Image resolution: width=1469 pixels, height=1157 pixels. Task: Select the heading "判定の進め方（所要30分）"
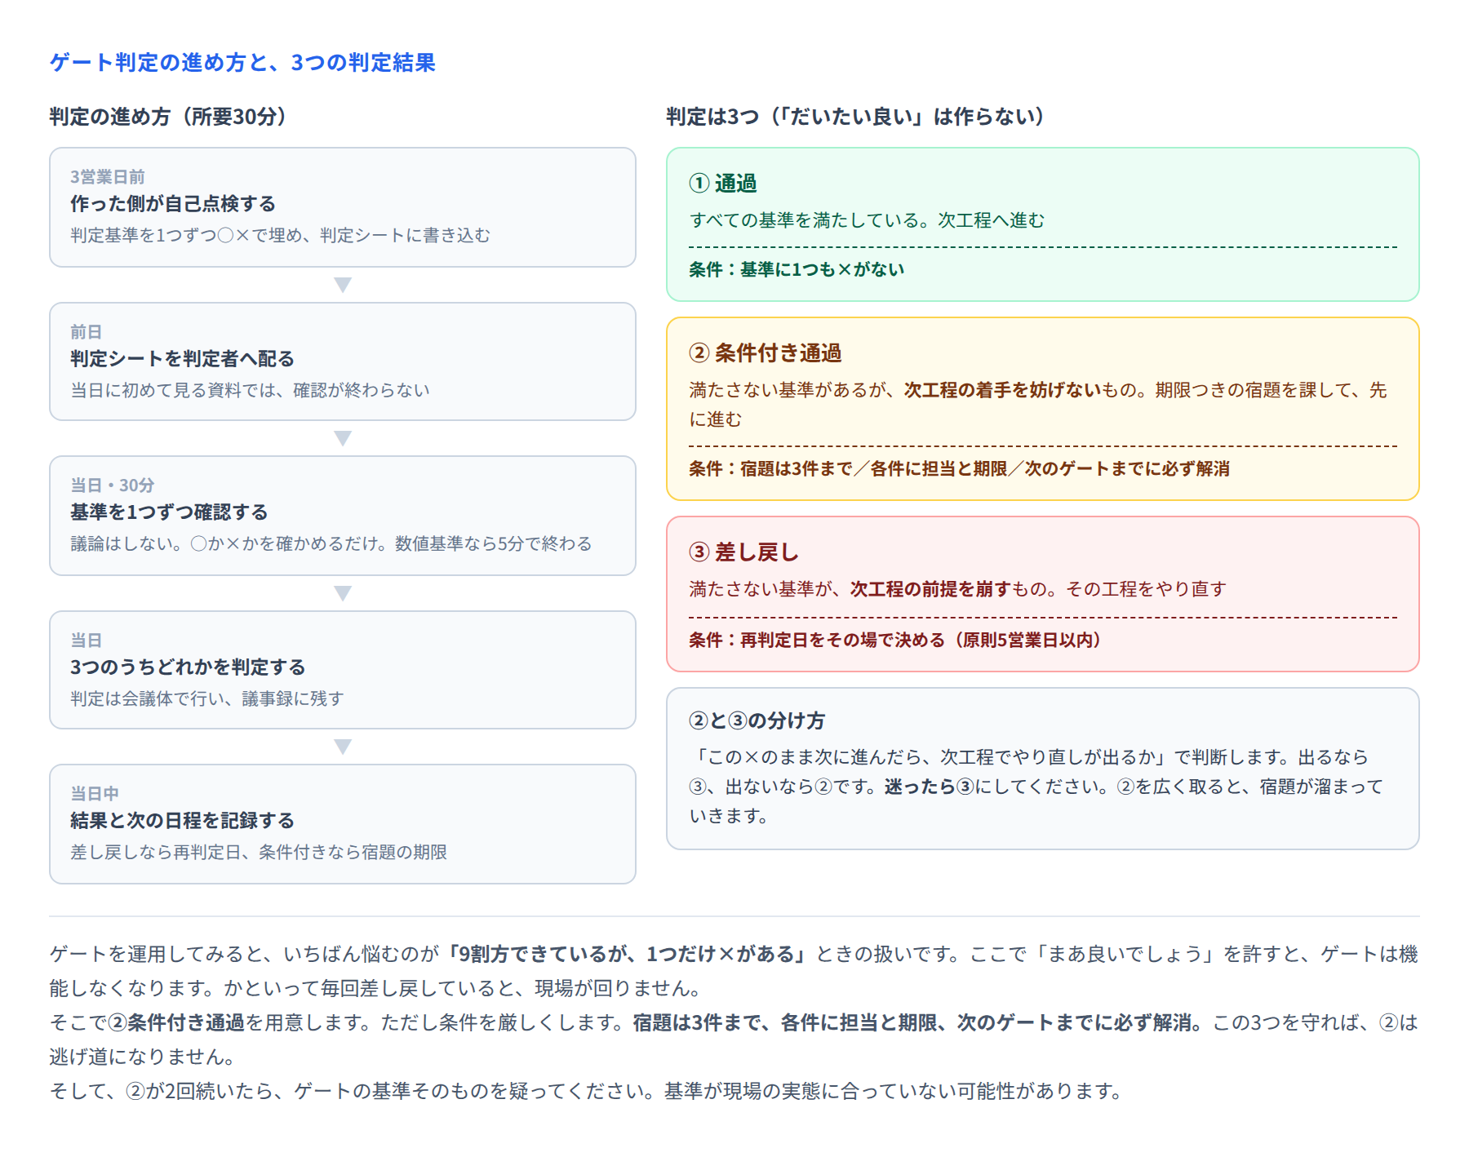[168, 117]
